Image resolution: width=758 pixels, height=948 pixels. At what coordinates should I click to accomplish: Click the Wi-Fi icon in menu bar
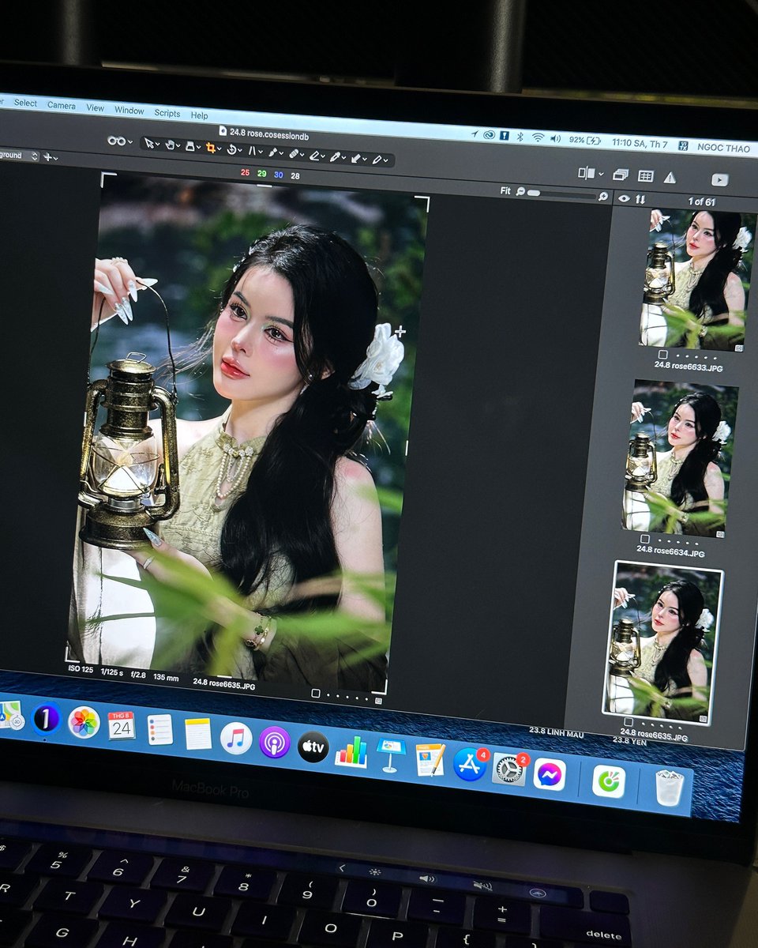click(538, 138)
